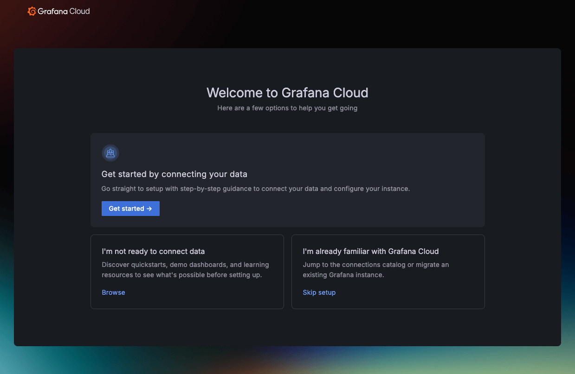Click "Get started by connecting your data" heading
Image resolution: width=575 pixels, height=374 pixels.
[x=174, y=174]
